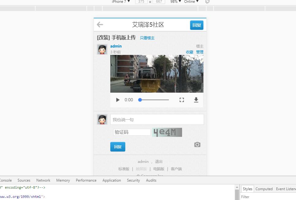Download the video file
This screenshot has height=200, width=296.
196,100
